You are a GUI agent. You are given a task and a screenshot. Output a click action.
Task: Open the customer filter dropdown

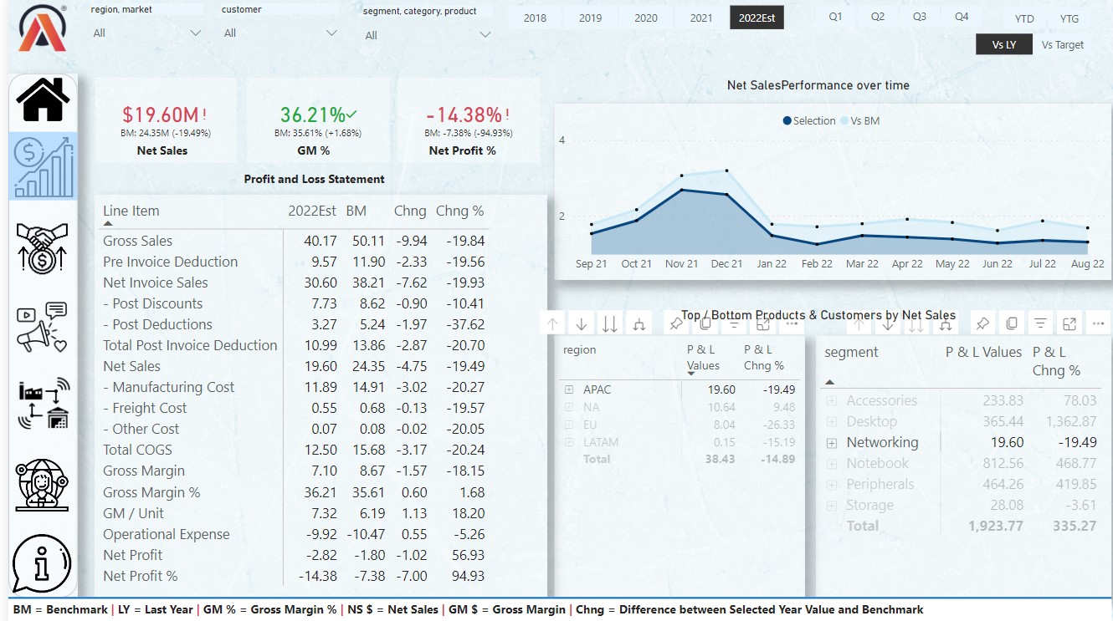(x=280, y=33)
